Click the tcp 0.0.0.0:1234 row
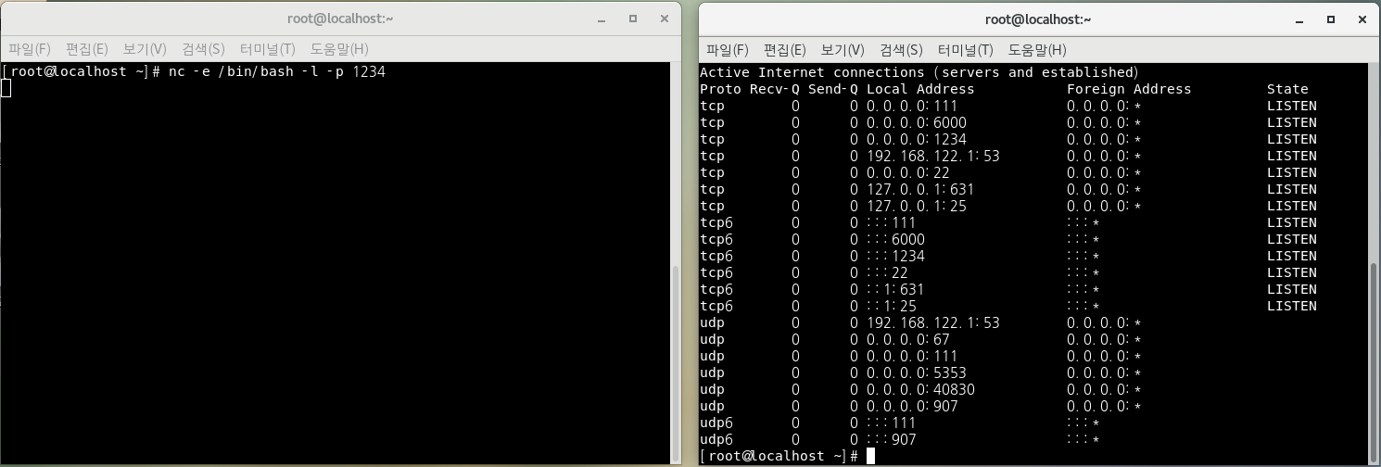 click(1008, 139)
